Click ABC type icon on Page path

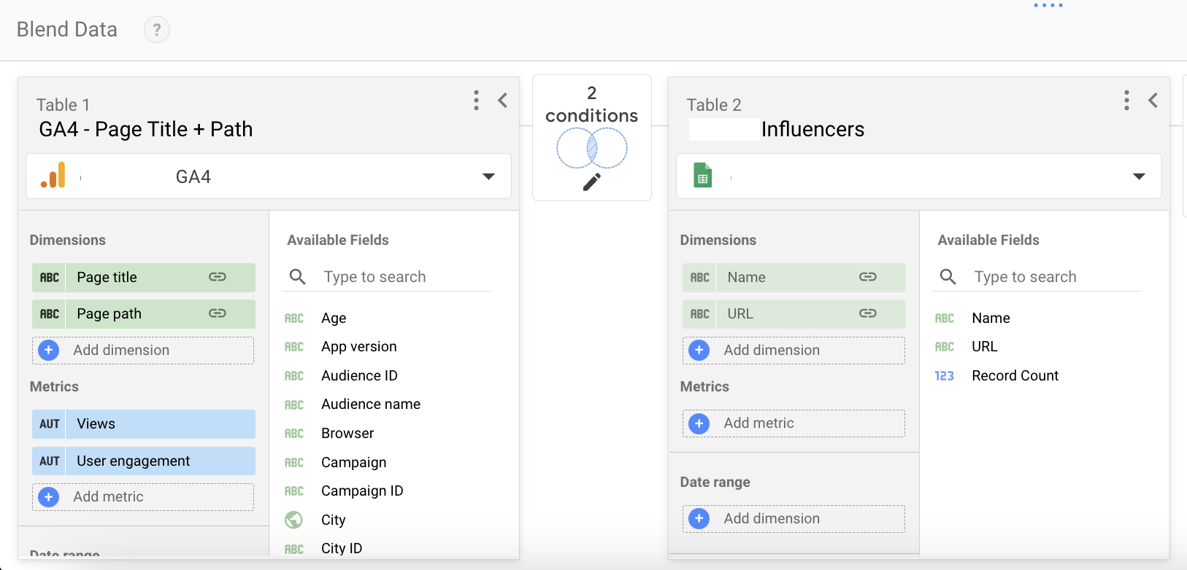pyautogui.click(x=49, y=314)
